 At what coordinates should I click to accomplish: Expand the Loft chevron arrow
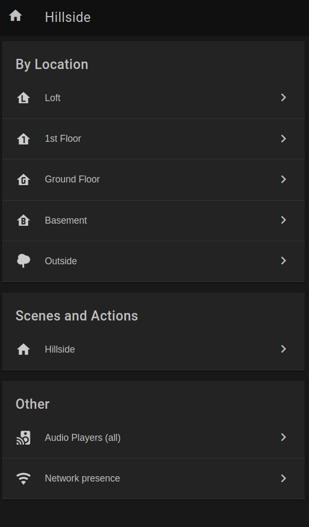(x=283, y=97)
